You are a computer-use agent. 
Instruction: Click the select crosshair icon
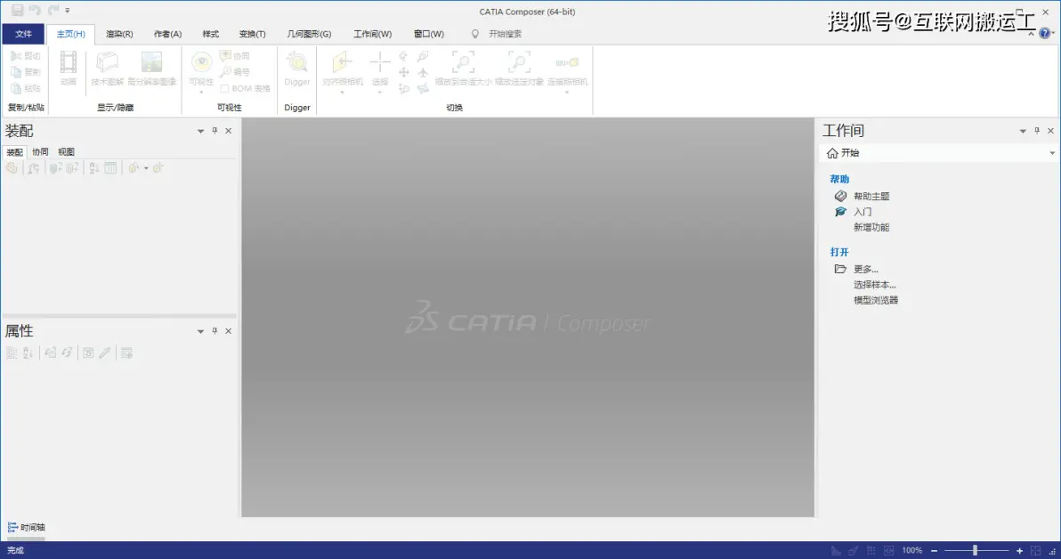379,62
